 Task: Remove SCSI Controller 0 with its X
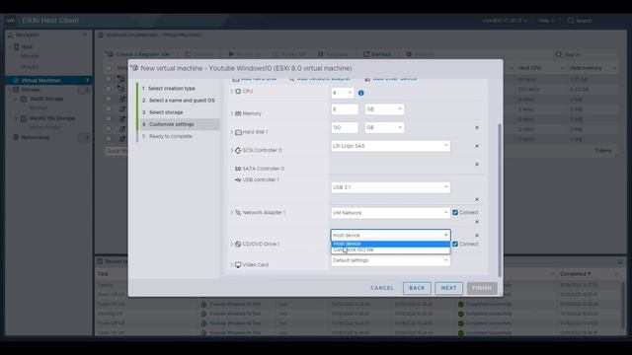click(477, 146)
